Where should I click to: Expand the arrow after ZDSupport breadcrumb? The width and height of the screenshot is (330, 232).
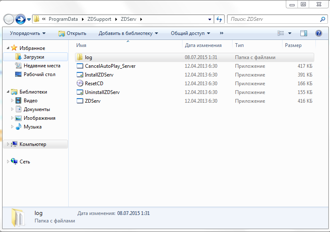coord(116,19)
